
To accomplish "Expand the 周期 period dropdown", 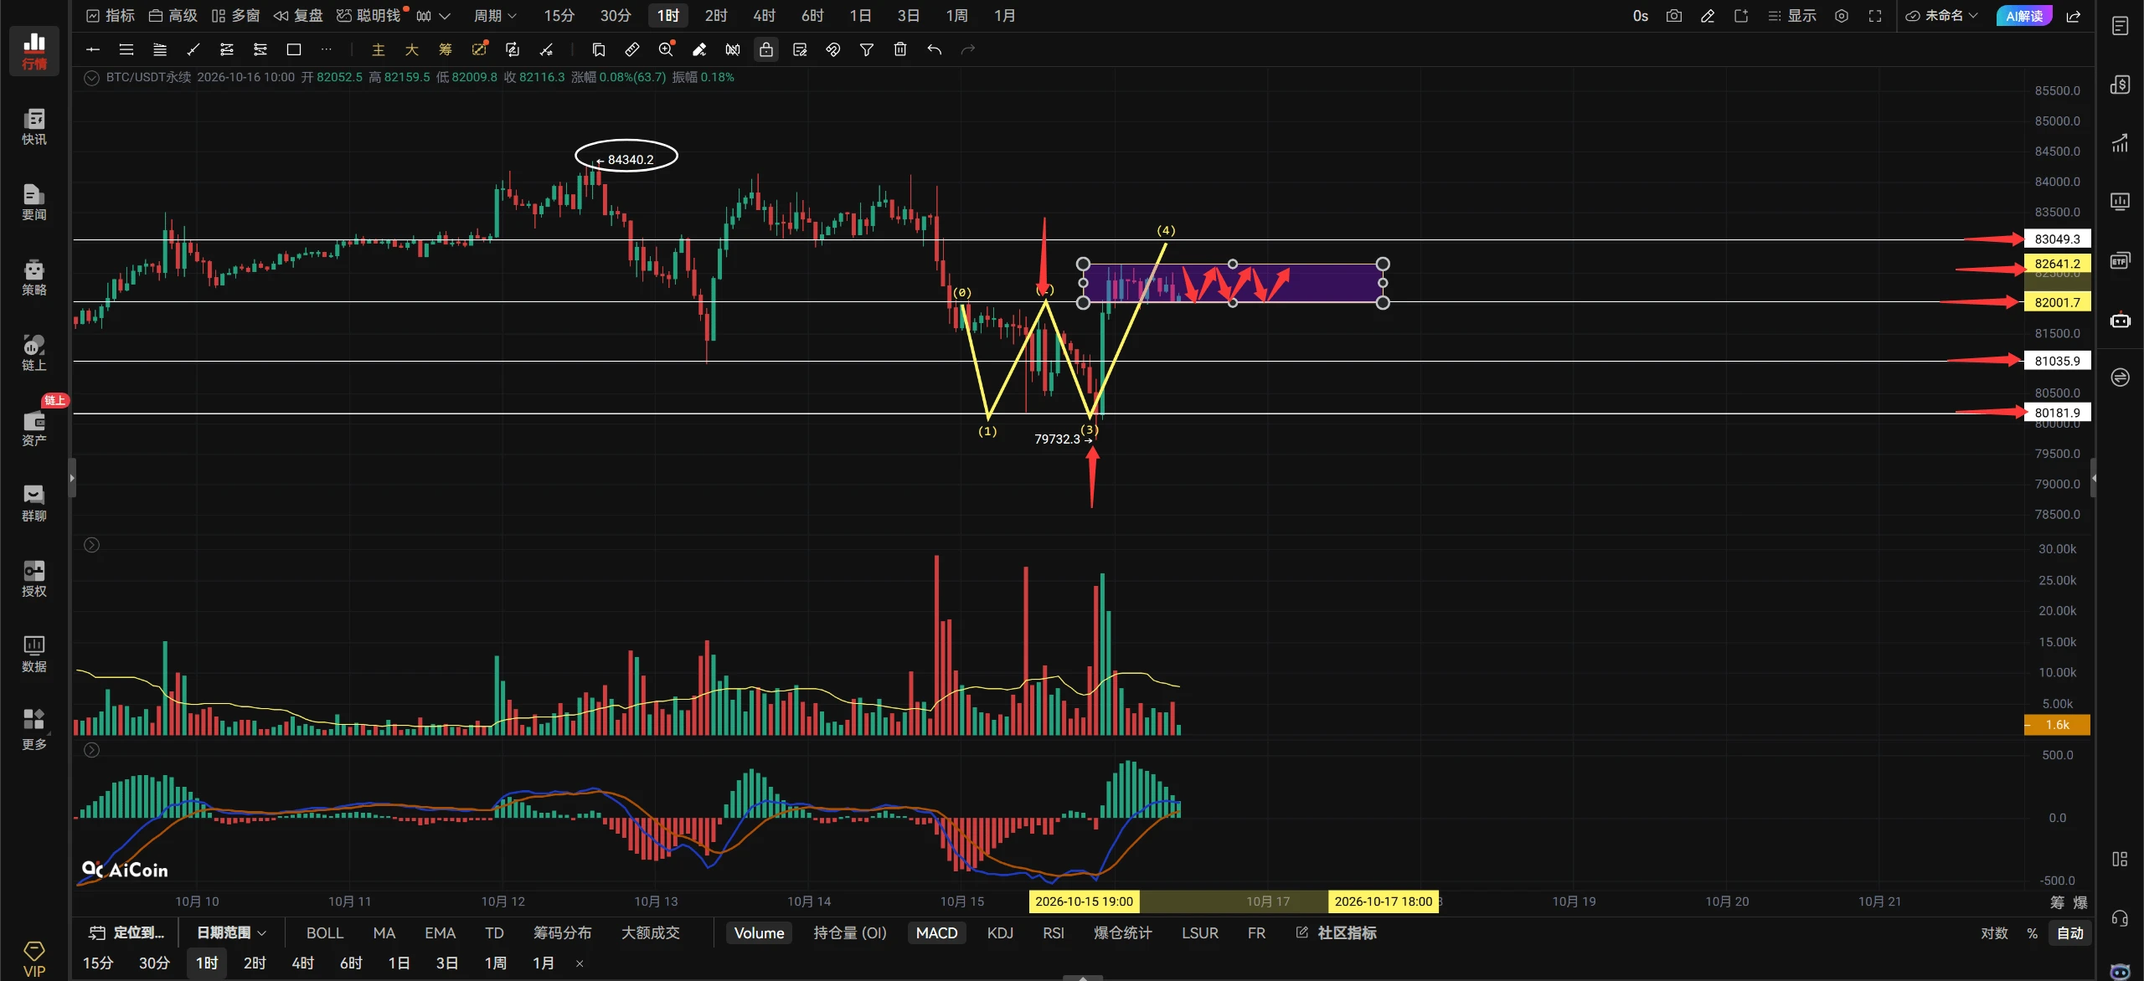I will pyautogui.click(x=496, y=16).
